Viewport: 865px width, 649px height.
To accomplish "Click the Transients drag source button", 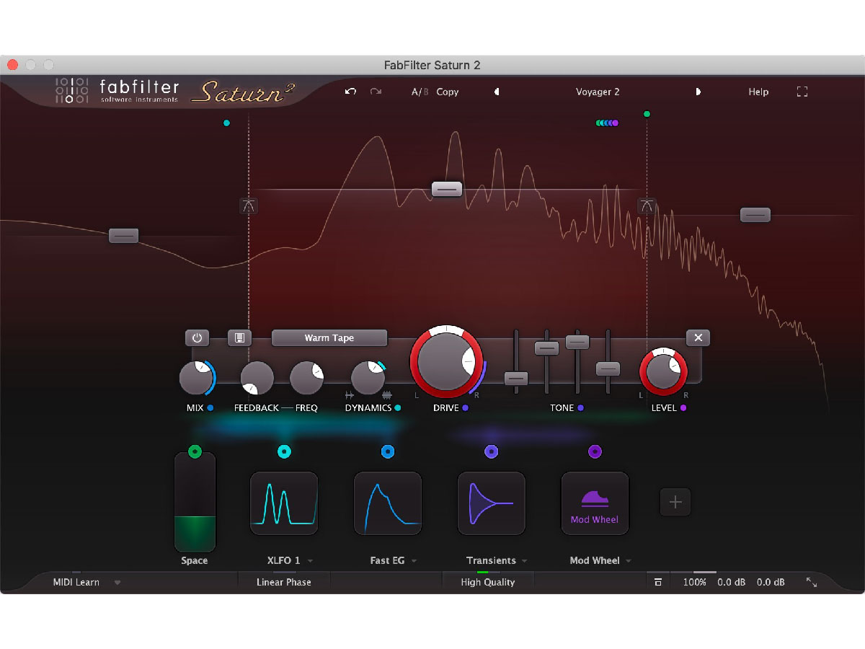I will click(492, 451).
